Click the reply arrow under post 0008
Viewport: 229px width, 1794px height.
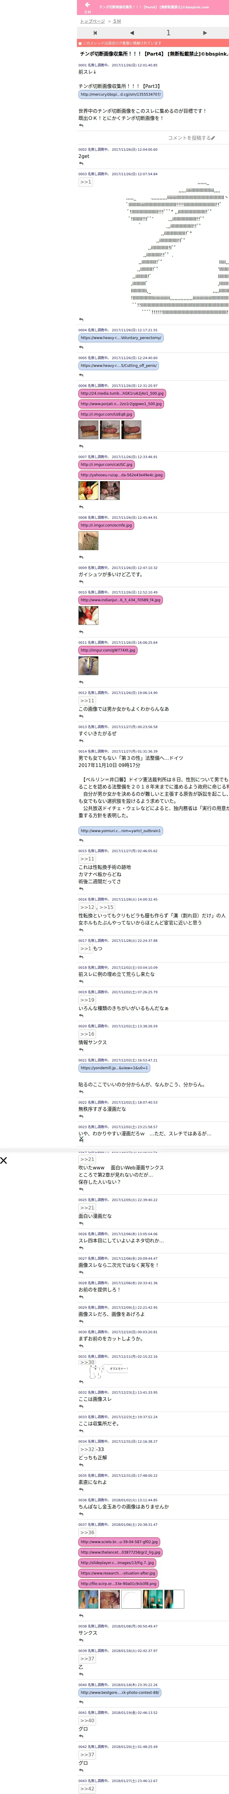click(x=81, y=557)
